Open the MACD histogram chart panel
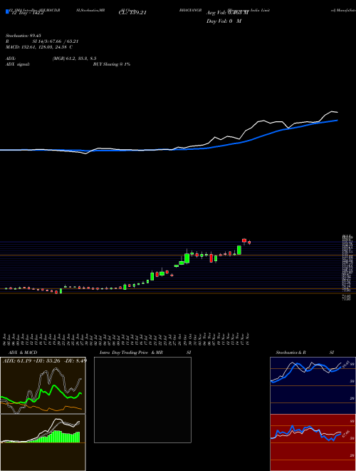This screenshot has height=471, width=356. point(43,442)
